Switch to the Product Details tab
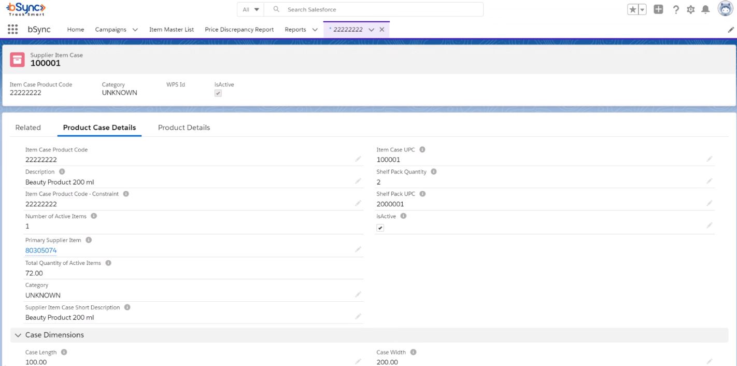 184,128
